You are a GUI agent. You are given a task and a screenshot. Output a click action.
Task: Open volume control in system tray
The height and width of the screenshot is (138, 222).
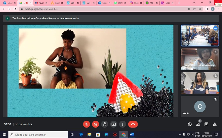pyautogui.click(x=192, y=135)
